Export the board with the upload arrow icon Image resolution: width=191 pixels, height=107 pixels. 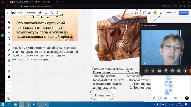pyautogui.click(x=46, y=12)
